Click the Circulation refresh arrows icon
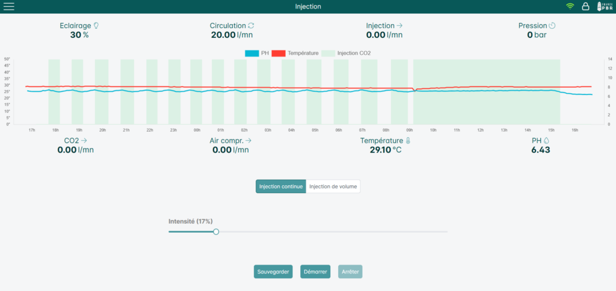This screenshot has width=616, height=291. pos(251,25)
